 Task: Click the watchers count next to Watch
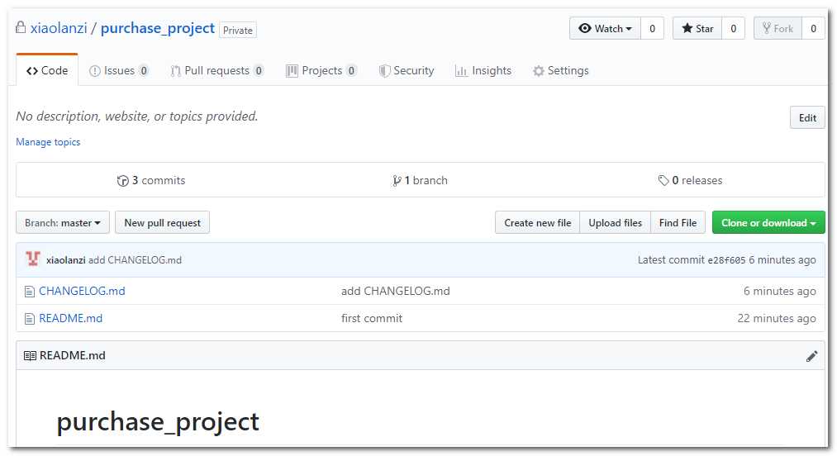pyautogui.click(x=652, y=28)
